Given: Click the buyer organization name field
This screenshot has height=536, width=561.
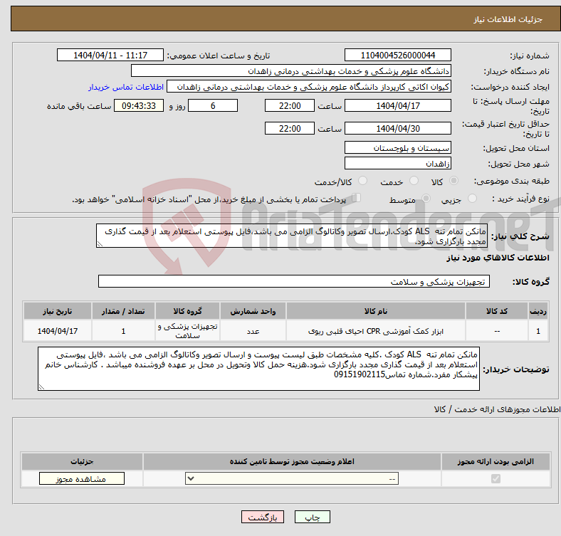Looking at the screenshot, I should 291,71.
